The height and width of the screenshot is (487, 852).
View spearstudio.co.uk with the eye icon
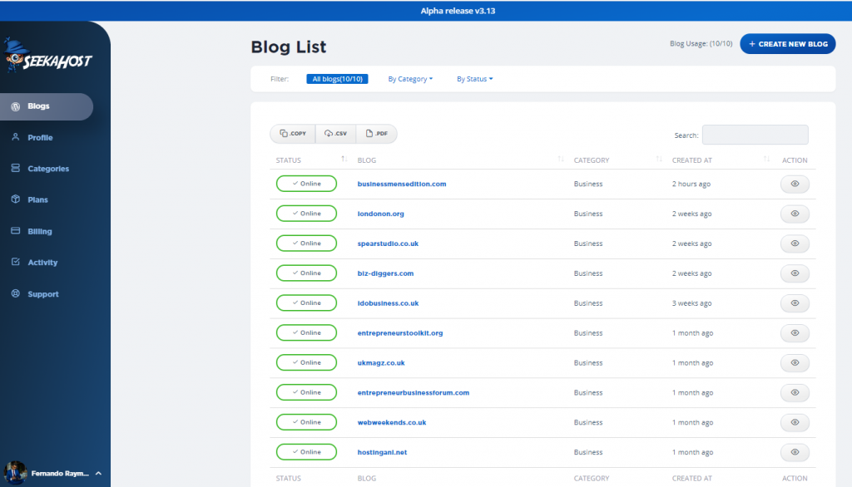(x=795, y=243)
